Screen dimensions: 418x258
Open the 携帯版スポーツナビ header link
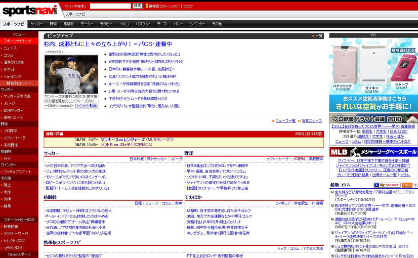163,6
